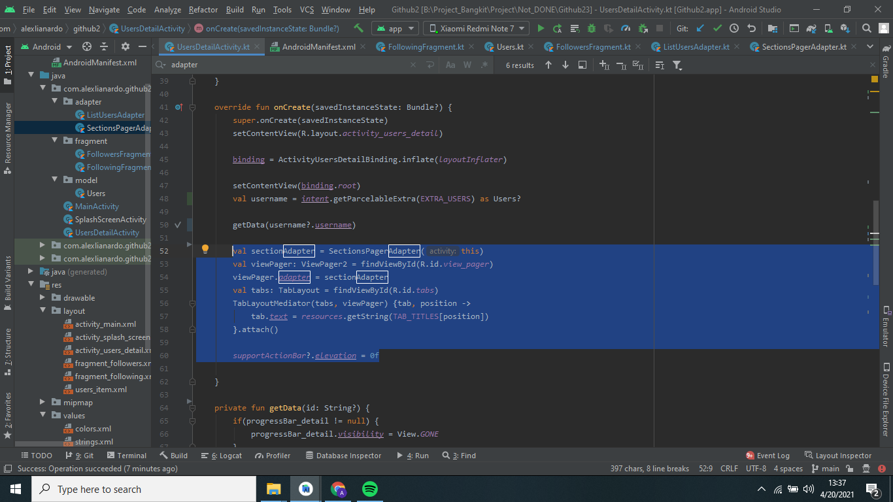This screenshot has height=502, width=893.
Task: Start debugging with the bug icon
Action: [x=592, y=29]
